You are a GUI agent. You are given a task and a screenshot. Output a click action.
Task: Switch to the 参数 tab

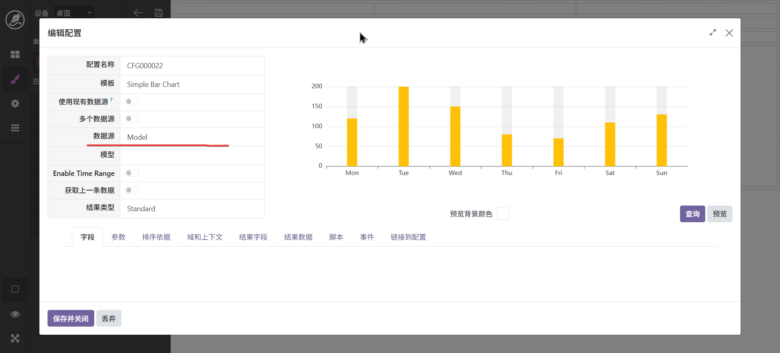point(118,237)
